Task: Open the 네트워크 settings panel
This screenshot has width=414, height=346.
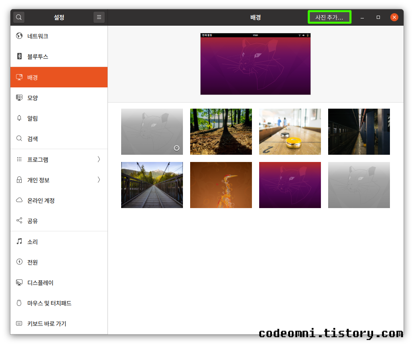Action: coord(59,36)
